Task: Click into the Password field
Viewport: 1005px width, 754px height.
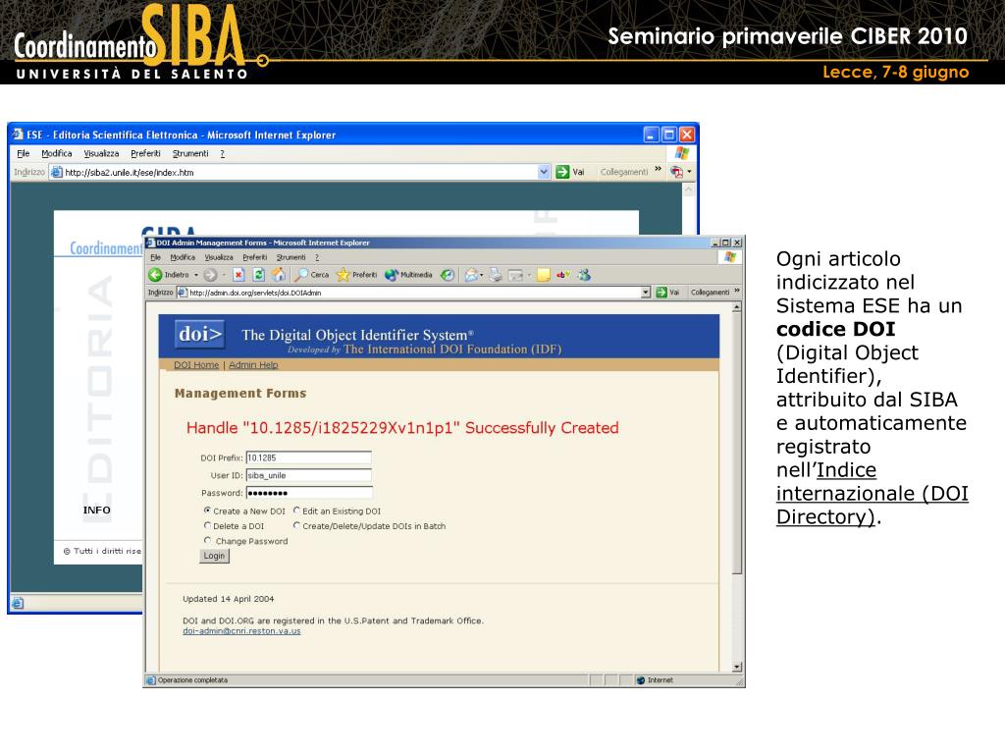Action: (309, 493)
